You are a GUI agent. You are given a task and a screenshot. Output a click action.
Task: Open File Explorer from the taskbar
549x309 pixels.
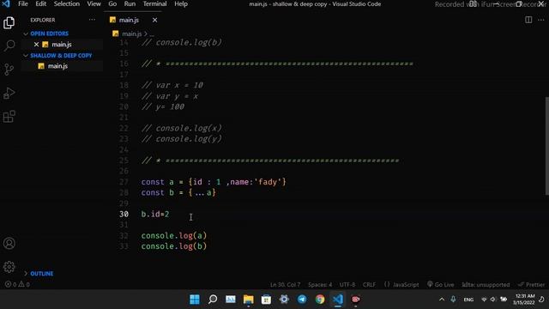[248, 300]
